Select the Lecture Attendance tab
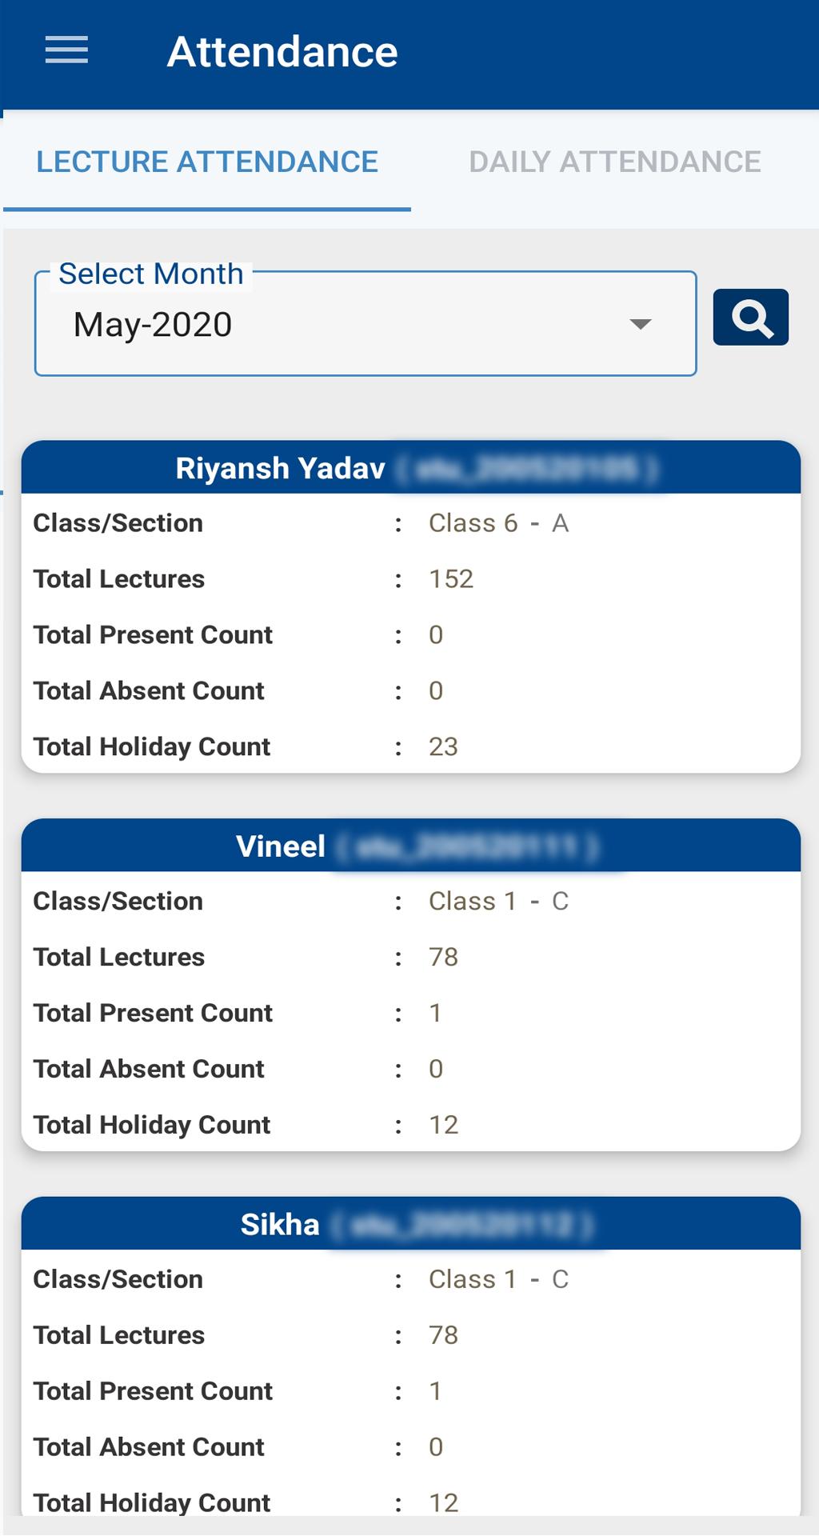Screen dimensions: 819x1536 click(207, 162)
